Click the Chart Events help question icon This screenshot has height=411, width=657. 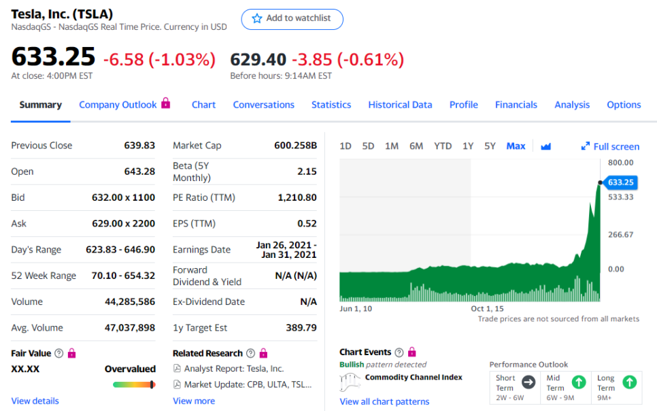pyautogui.click(x=399, y=352)
